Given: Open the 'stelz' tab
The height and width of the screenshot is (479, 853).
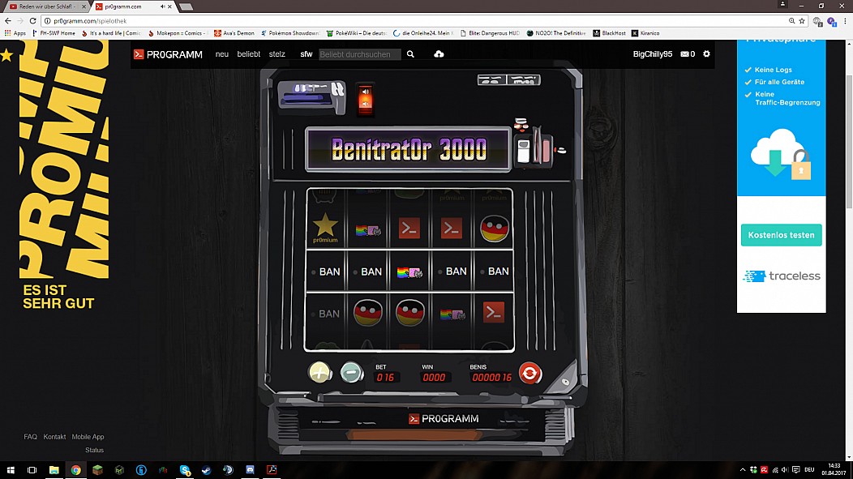Looking at the screenshot, I should 276,54.
